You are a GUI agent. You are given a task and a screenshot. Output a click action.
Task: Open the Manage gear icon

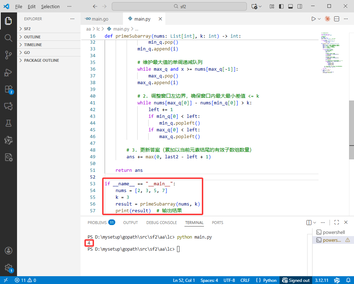point(9,268)
